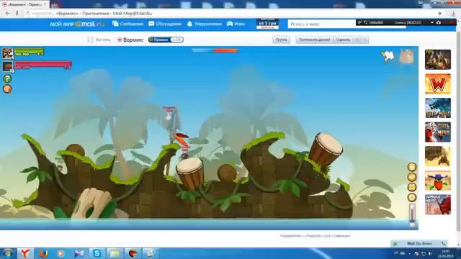Open Обсуждения in the Mail.Ru header

pyautogui.click(x=165, y=24)
